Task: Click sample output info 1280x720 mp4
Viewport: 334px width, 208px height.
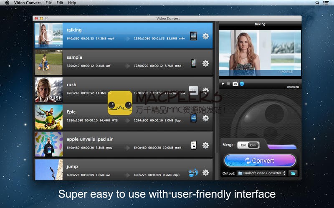Action: click(x=158, y=66)
